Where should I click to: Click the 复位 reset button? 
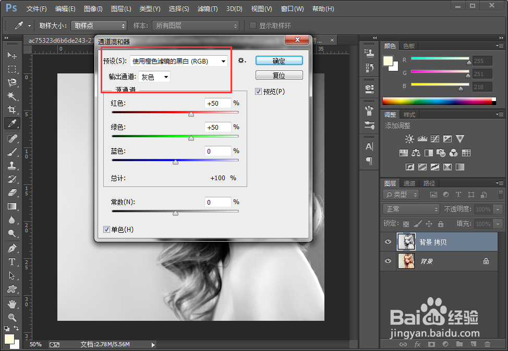pos(279,75)
